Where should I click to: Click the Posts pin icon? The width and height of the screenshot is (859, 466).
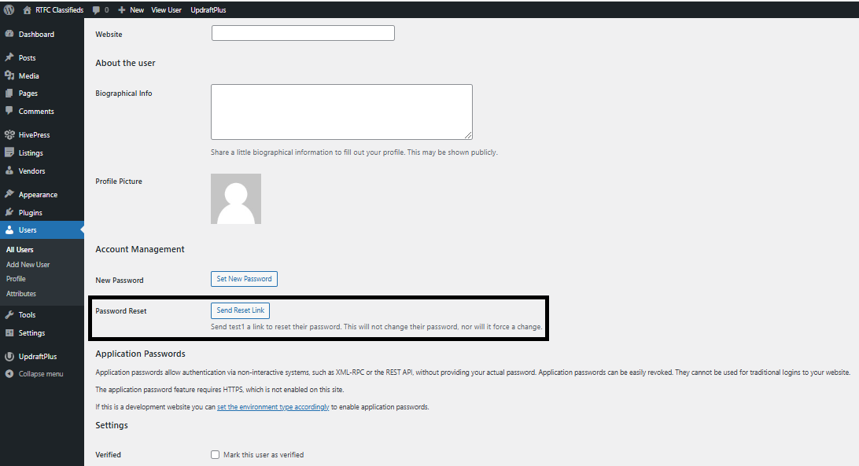(x=9, y=57)
